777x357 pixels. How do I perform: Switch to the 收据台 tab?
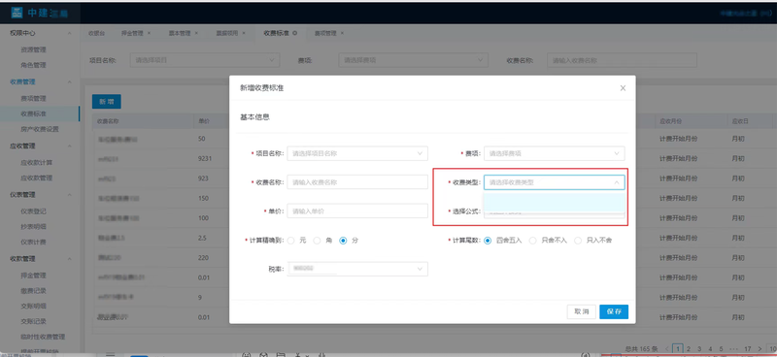click(x=96, y=33)
